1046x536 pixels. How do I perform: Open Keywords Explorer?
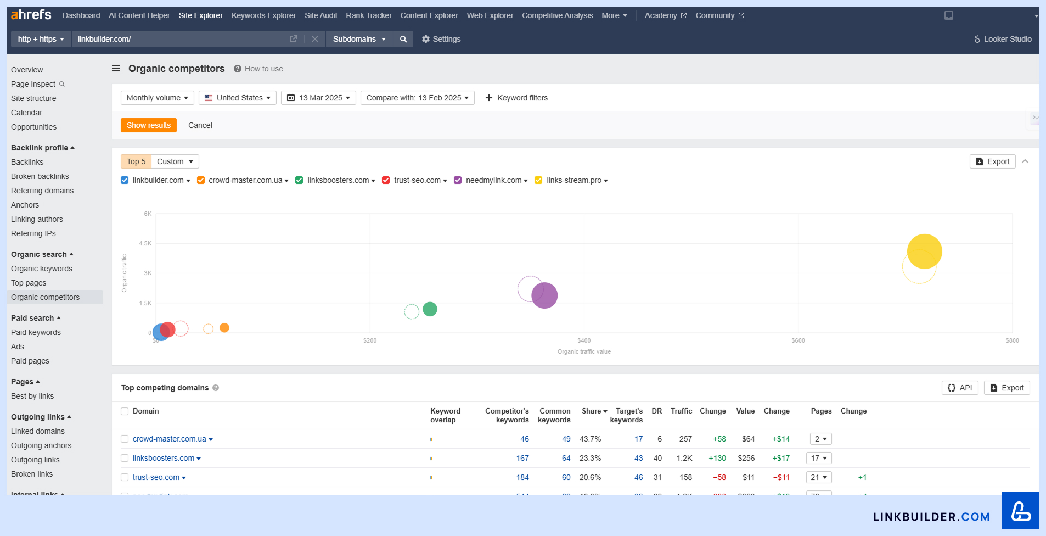(x=263, y=15)
